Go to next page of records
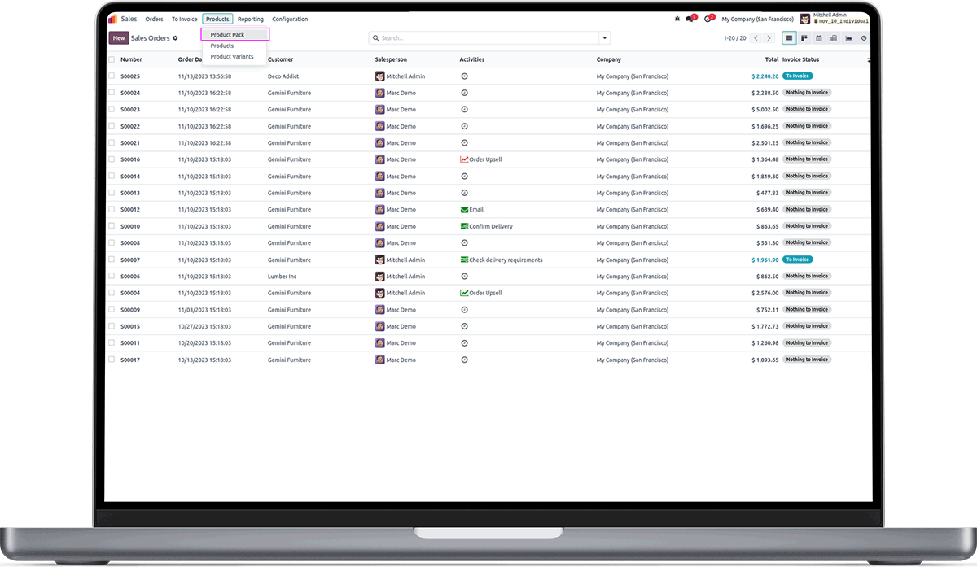 point(769,38)
